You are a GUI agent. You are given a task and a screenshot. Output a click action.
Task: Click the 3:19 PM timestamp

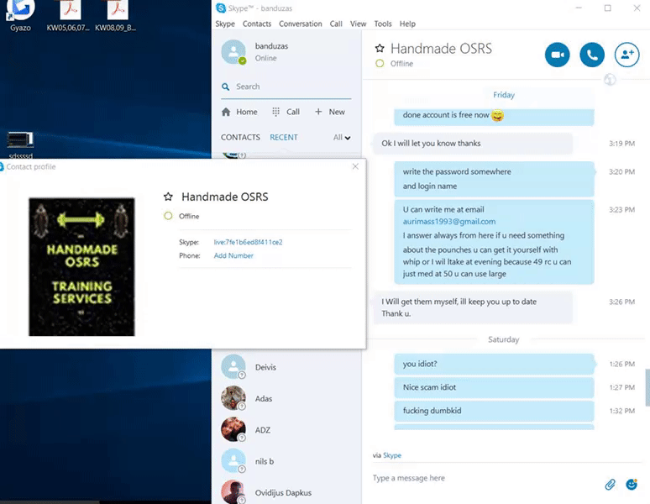pyautogui.click(x=621, y=144)
